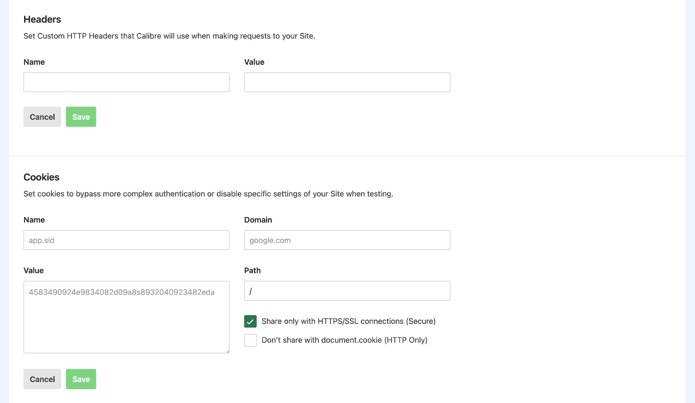Click the 'Set Custom HTTP Headers' description text
This screenshot has height=403, width=695.
[169, 36]
